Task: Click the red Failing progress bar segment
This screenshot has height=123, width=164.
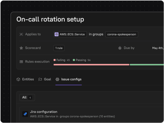Action: pyautogui.click(x=91, y=65)
